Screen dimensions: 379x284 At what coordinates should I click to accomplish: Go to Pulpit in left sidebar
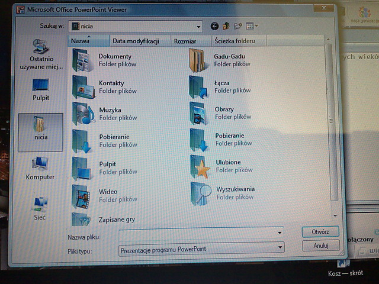(41, 89)
